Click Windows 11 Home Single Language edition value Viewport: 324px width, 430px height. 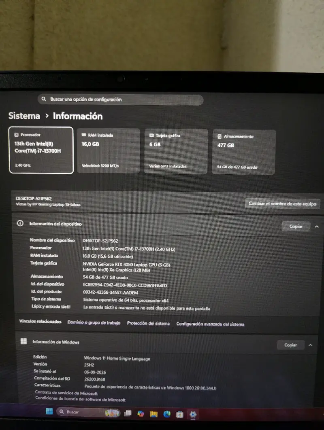click(x=117, y=358)
